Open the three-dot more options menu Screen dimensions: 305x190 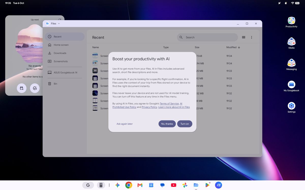tap(251, 37)
